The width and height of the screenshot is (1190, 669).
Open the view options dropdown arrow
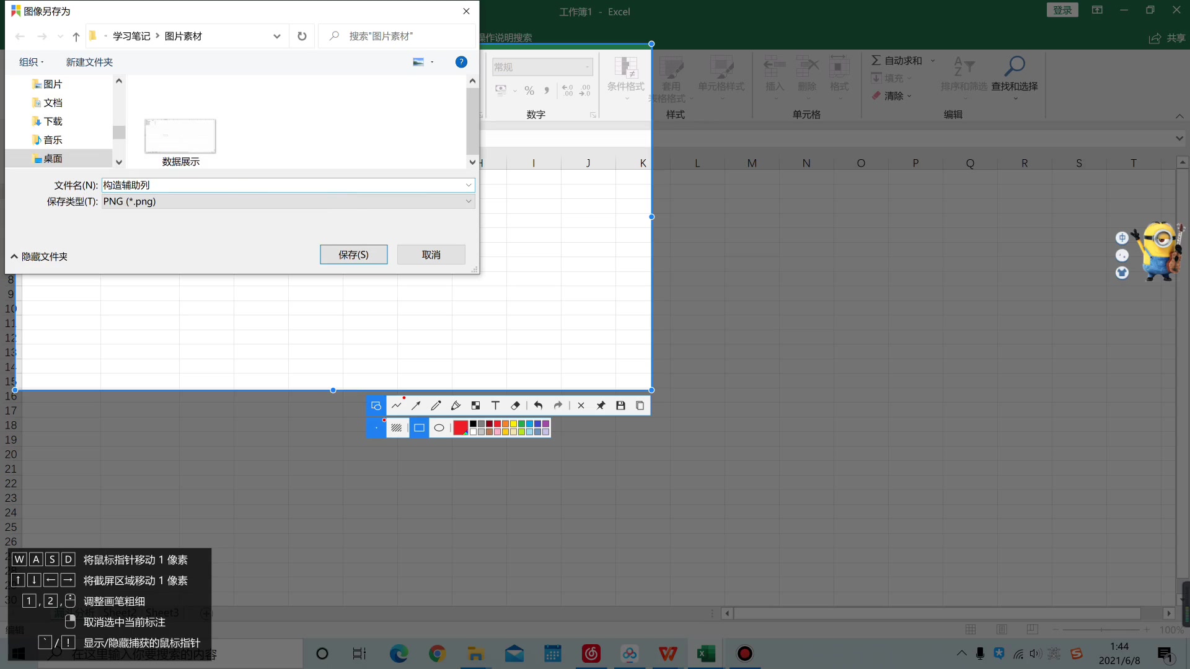pos(432,62)
